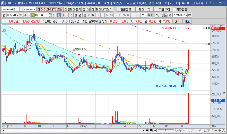Click the title bar pin icon
The height and width of the screenshot is (134, 227).
(x=202, y=3)
